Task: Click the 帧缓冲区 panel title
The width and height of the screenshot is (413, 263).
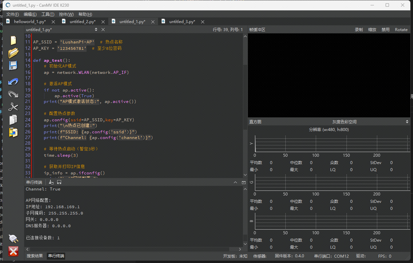Action: (257, 30)
